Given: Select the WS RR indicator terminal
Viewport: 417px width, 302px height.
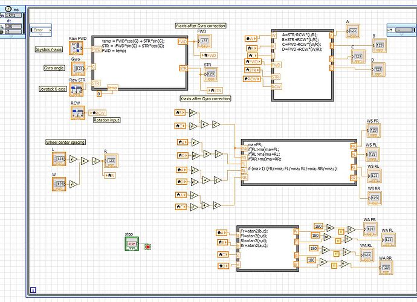Looking at the screenshot, I should click(375, 198).
